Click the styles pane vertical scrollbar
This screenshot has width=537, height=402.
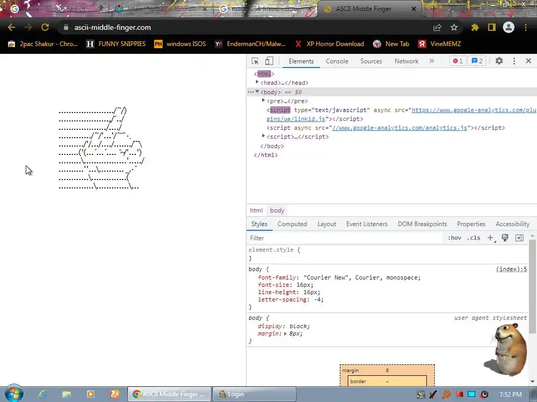[532, 286]
